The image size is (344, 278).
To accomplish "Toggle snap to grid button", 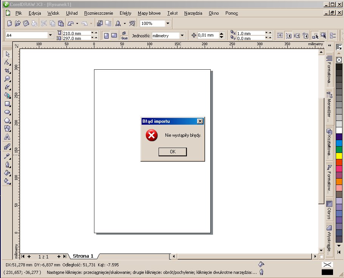I will [x=280, y=35].
